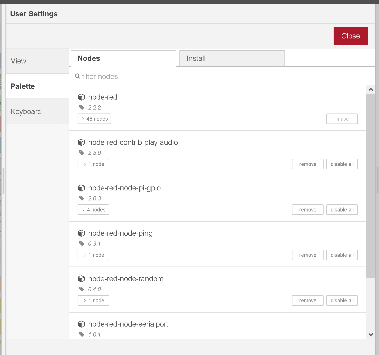
Task: Click the version number 1.0.1
Action: [x=94, y=334]
